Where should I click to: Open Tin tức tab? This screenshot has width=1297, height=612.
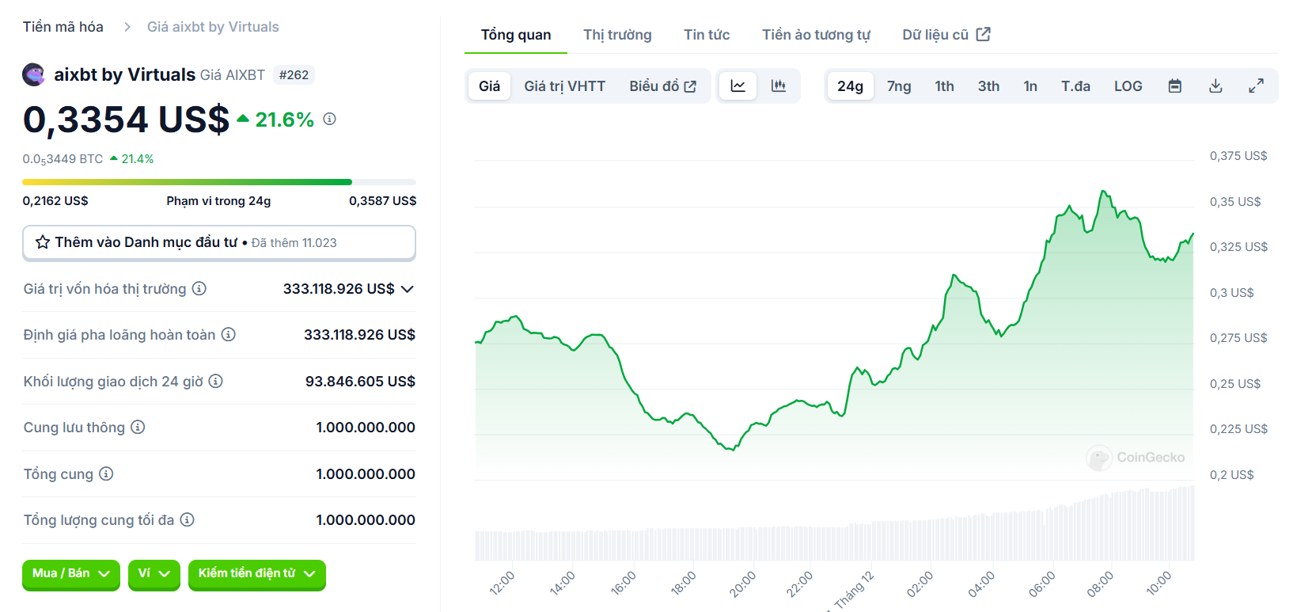pyautogui.click(x=707, y=35)
